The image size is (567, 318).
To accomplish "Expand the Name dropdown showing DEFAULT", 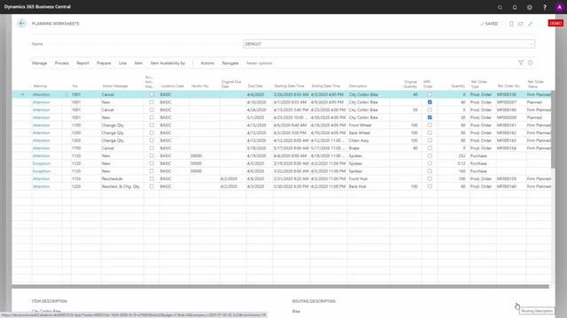I will 531,44.
